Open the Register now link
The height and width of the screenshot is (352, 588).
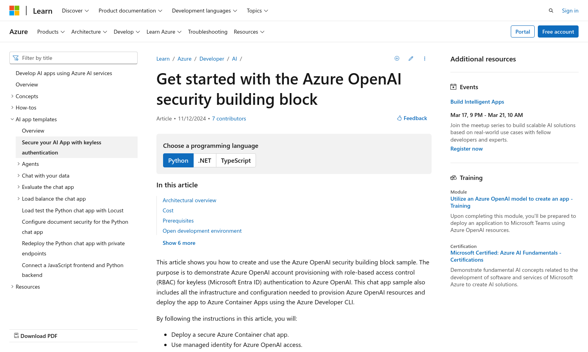[x=466, y=149]
